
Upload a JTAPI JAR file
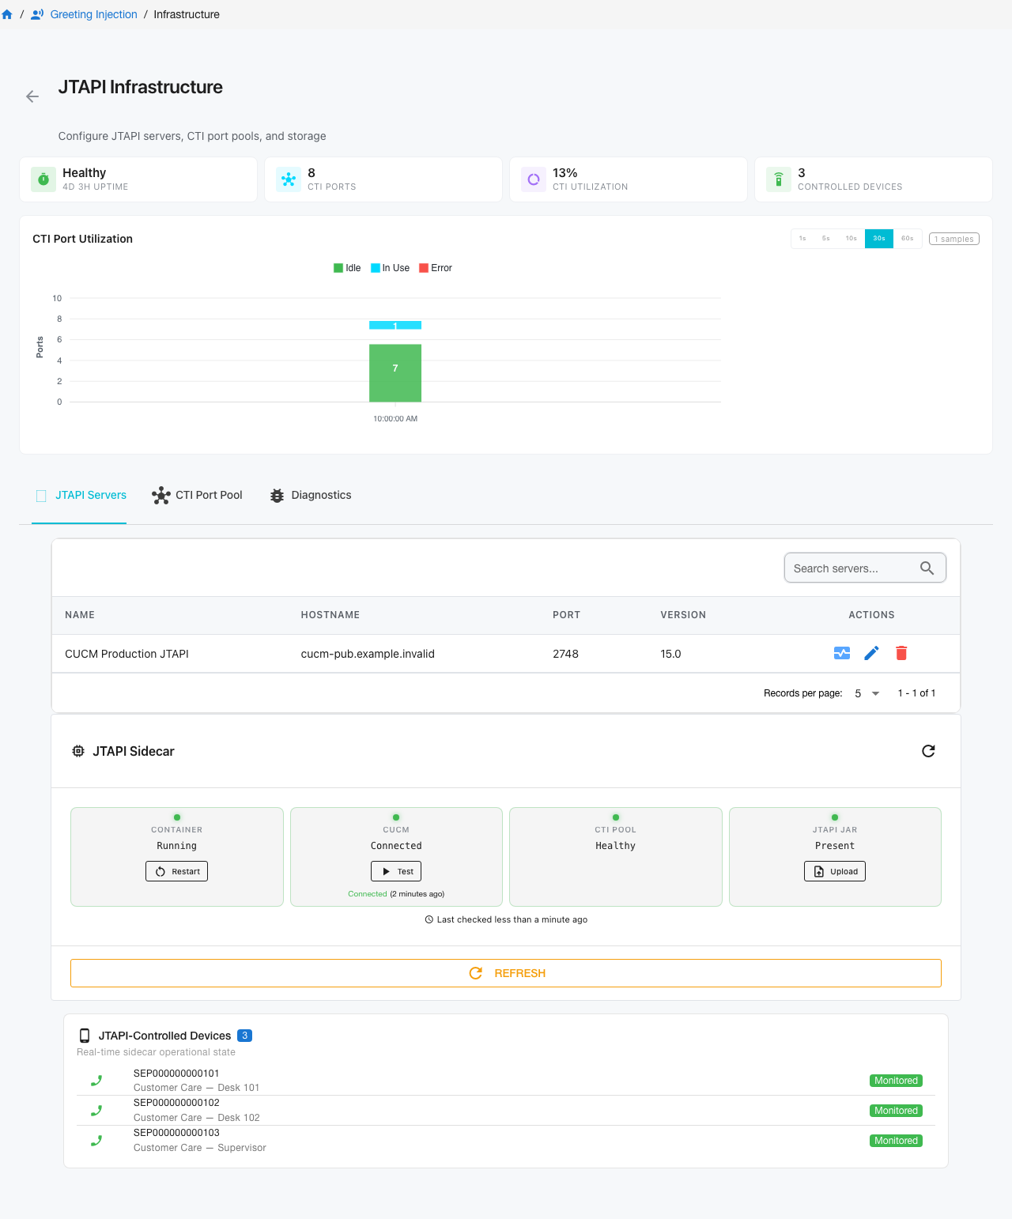(x=835, y=871)
